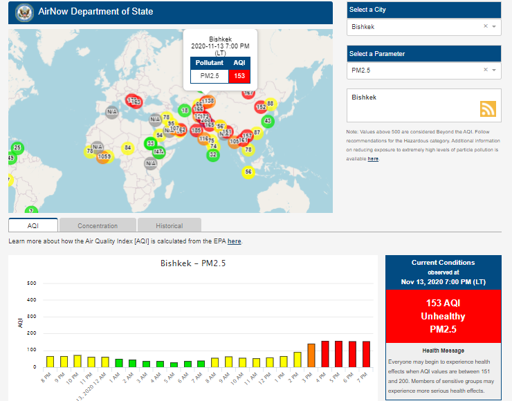This screenshot has width=512, height=401.
Task: Switch to the Concentration tab
Action: pos(98,225)
